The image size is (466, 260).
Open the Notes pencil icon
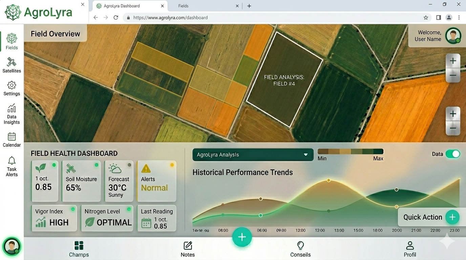tap(188, 245)
